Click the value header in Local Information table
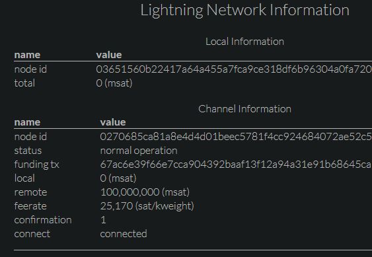 [109, 55]
